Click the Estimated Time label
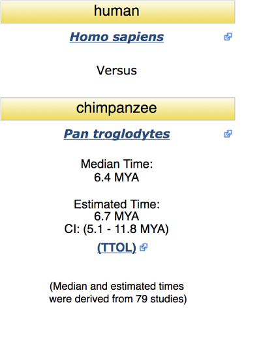261x342 pixels. (x=117, y=204)
